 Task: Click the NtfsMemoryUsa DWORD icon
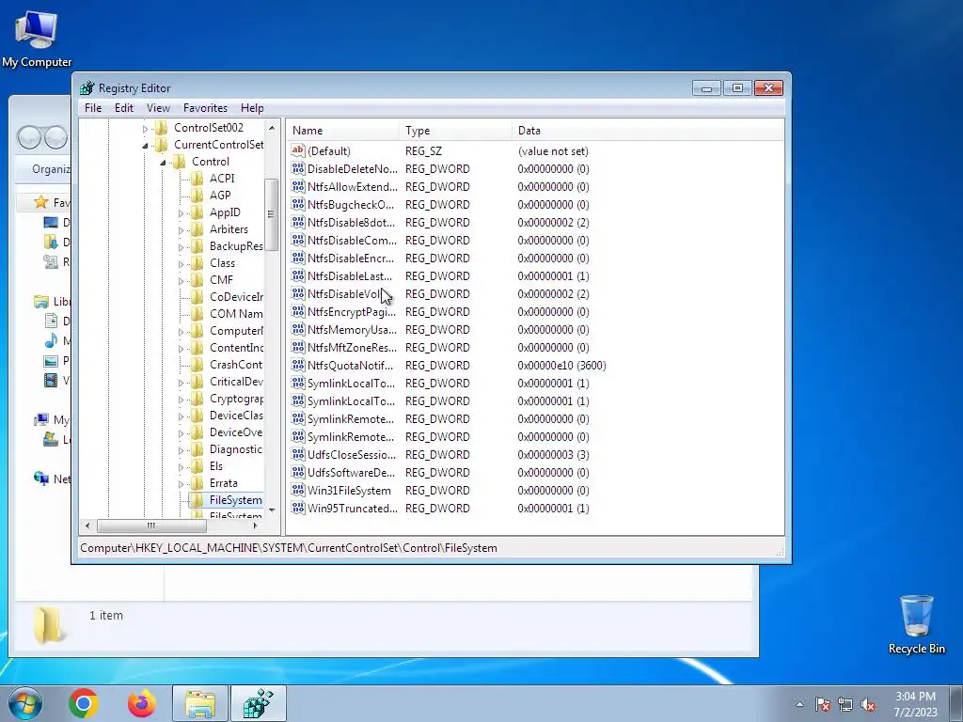tap(298, 329)
